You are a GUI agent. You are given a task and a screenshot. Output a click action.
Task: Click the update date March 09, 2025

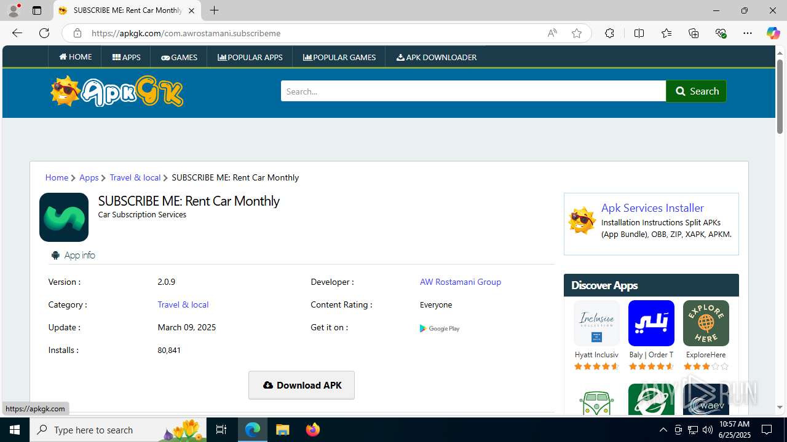coord(187,327)
